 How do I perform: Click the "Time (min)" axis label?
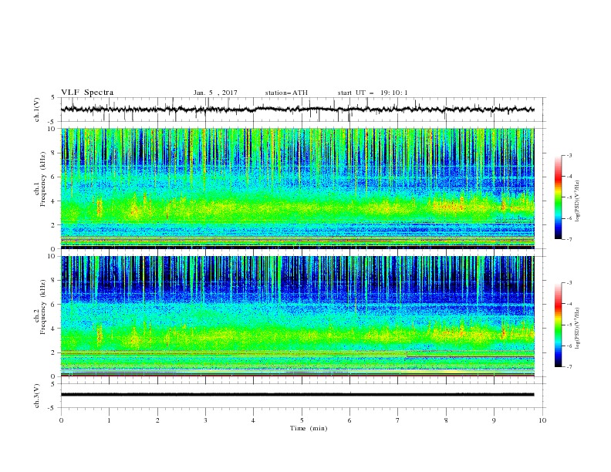point(309,428)
